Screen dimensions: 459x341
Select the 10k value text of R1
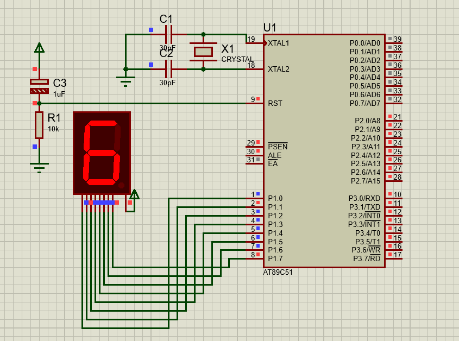pos(53,129)
